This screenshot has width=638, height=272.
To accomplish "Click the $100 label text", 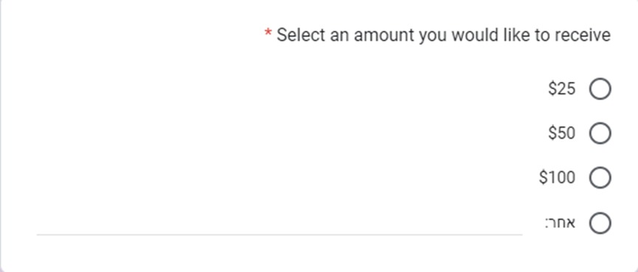I will [557, 177].
